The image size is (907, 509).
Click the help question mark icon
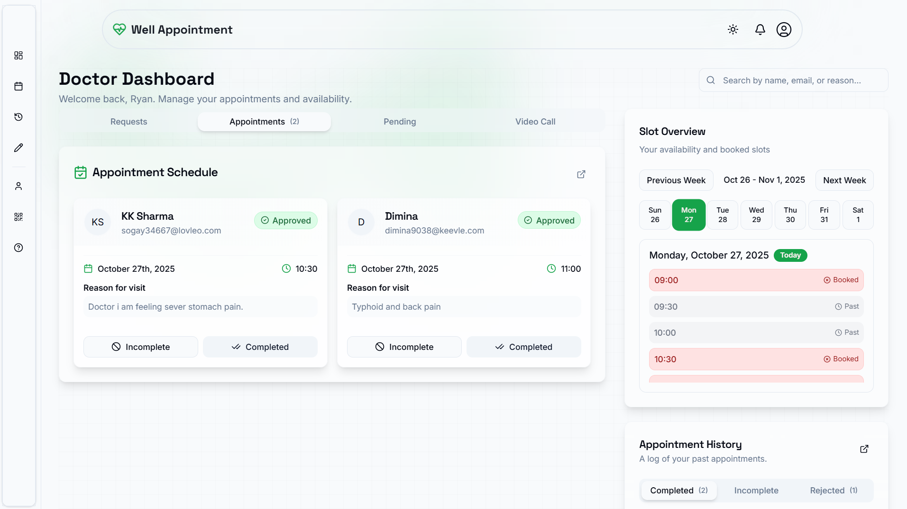18,248
